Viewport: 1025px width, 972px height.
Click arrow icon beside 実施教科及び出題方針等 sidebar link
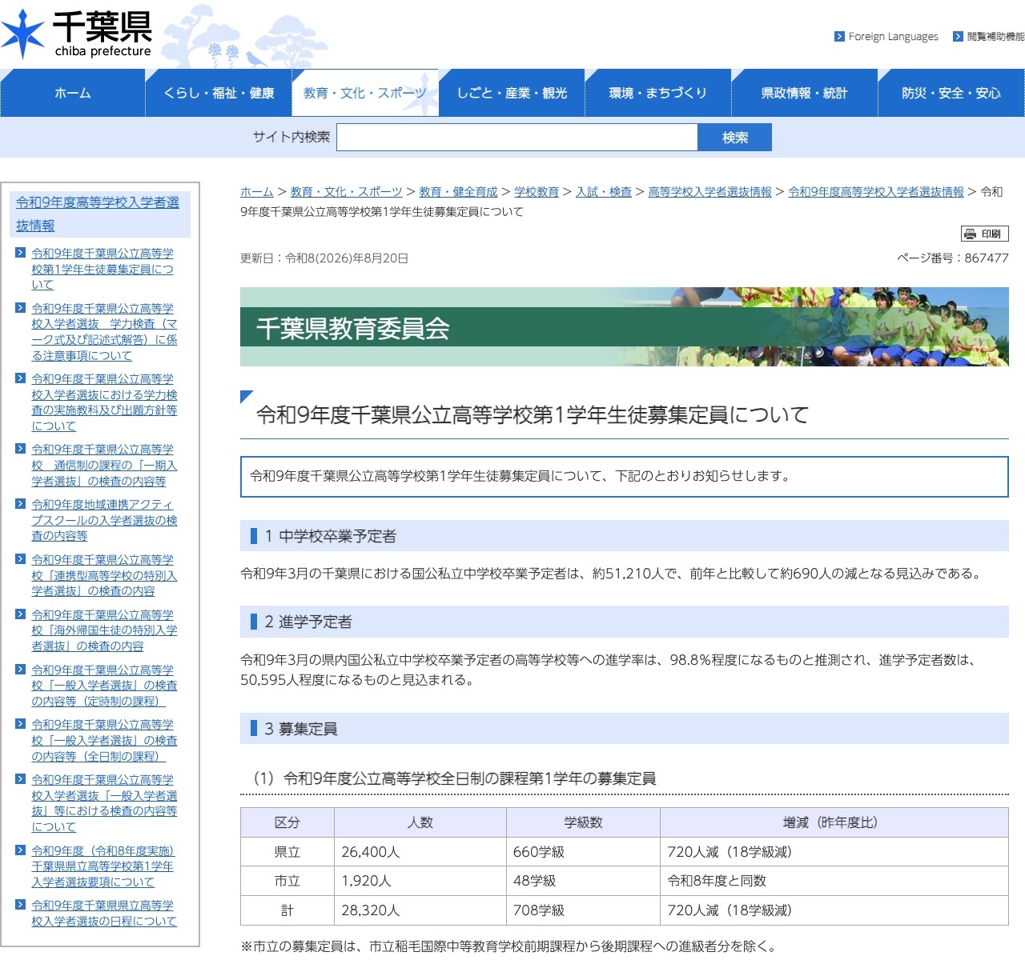click(21, 378)
